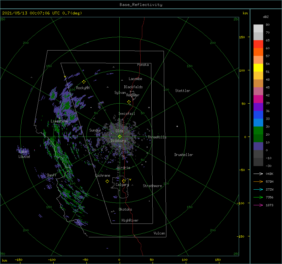The height and width of the screenshot is (264, 282).
Task: Pick the blue 33–36 dBZ swatch
Action: [x=258, y=115]
